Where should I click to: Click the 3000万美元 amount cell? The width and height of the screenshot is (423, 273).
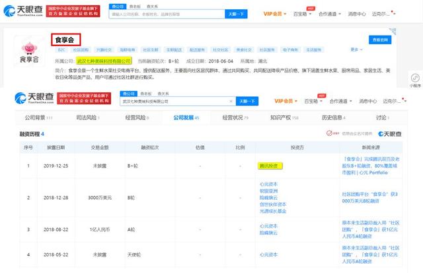pos(100,198)
